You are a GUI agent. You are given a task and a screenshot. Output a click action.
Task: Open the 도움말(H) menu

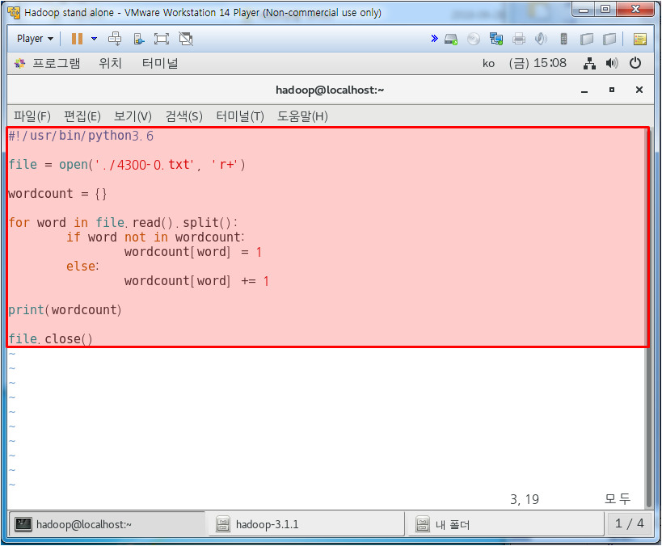(x=302, y=116)
